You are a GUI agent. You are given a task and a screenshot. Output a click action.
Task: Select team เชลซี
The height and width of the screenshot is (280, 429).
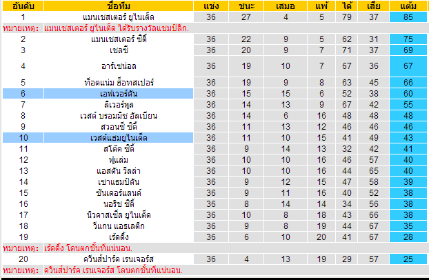(x=119, y=50)
